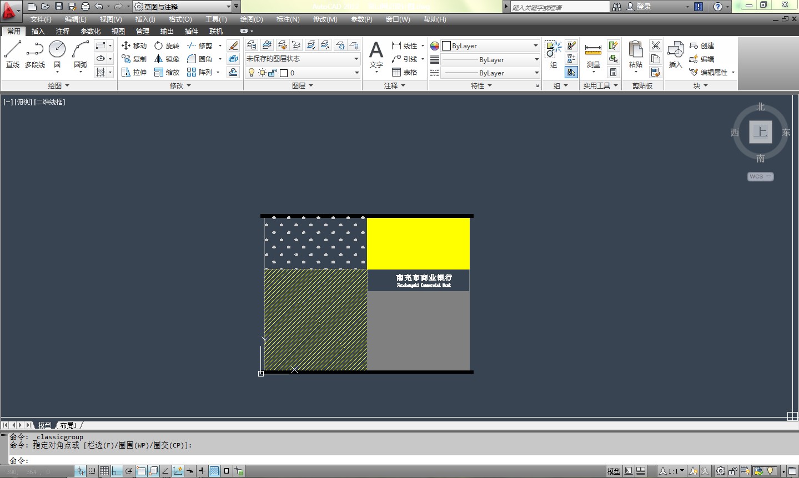This screenshot has height=478, width=799.
Task: Toggle Ortho mode in status bar
Action: [117, 471]
